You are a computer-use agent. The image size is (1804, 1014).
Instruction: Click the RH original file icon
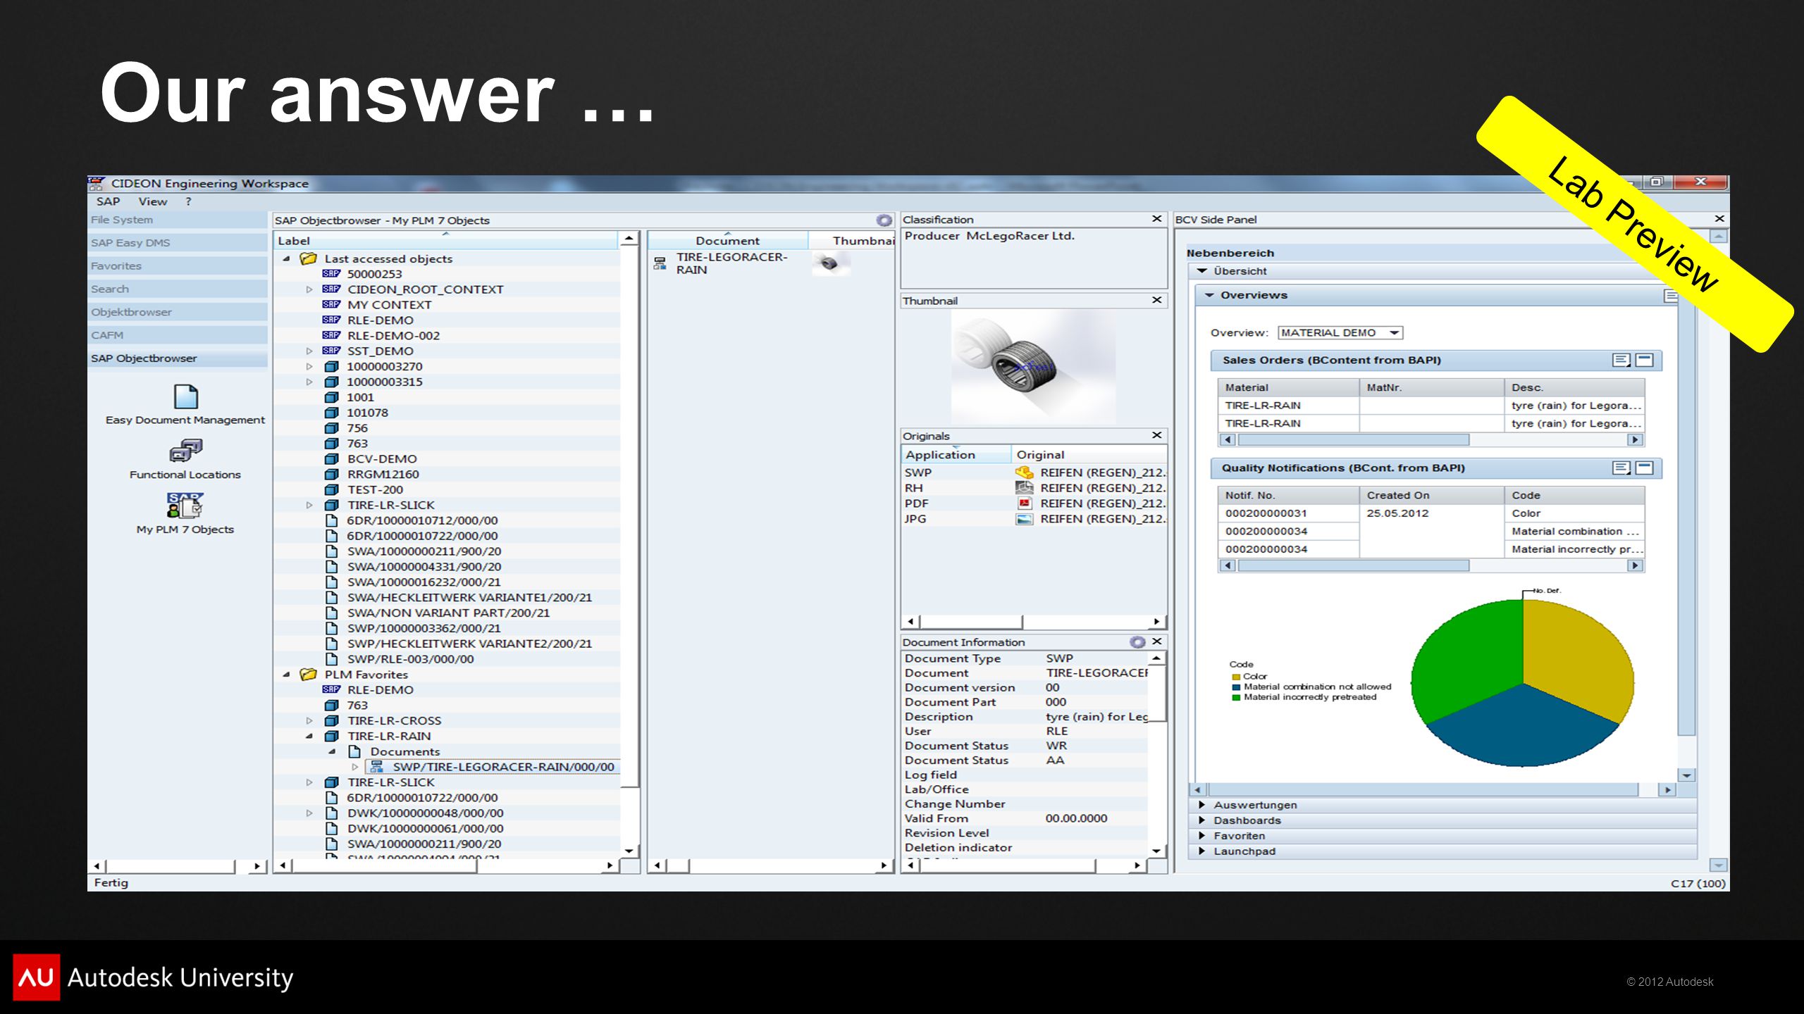tap(1024, 488)
